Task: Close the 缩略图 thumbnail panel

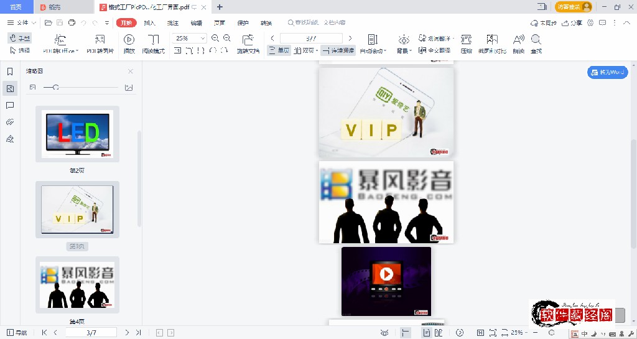Action: 131,71
